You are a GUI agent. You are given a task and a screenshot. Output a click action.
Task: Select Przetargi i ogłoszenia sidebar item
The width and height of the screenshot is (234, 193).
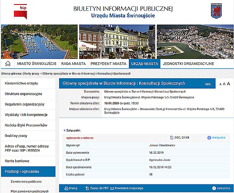pos(28,172)
